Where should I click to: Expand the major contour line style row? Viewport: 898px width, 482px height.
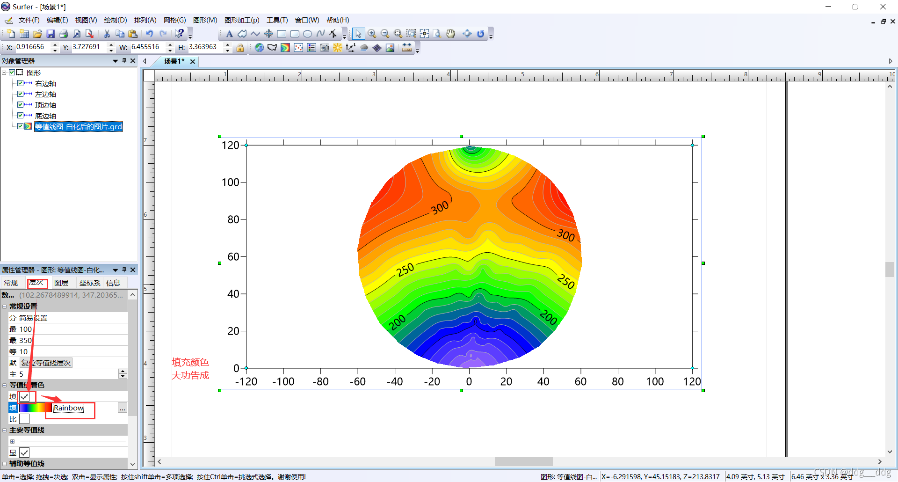(13, 441)
